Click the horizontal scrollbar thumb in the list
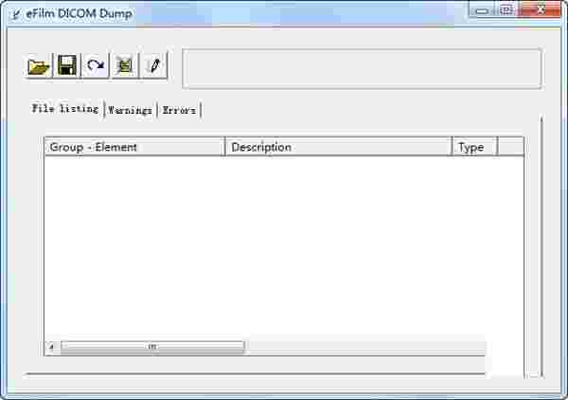Viewport: 568px width, 400px height. 152,347
